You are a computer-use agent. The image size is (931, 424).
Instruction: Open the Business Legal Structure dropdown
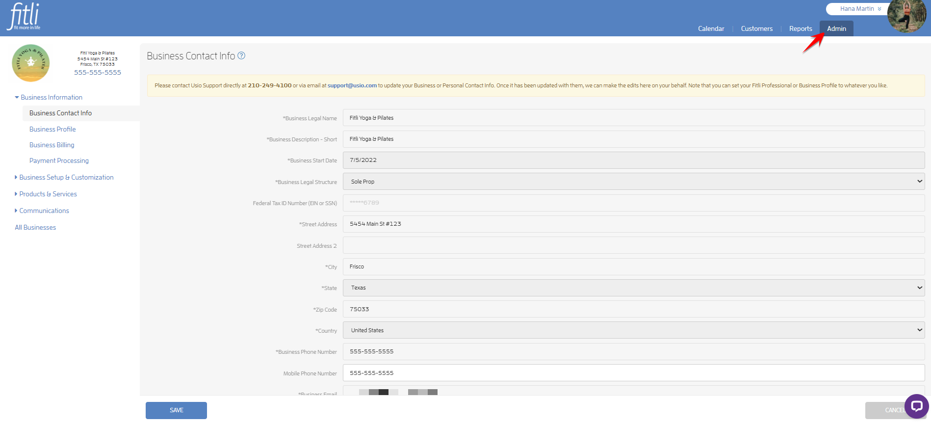click(634, 182)
